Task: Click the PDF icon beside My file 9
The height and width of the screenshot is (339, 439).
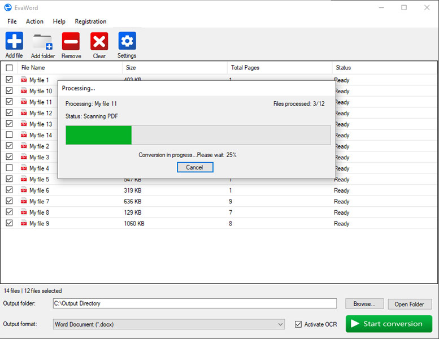Action: [x=24, y=223]
